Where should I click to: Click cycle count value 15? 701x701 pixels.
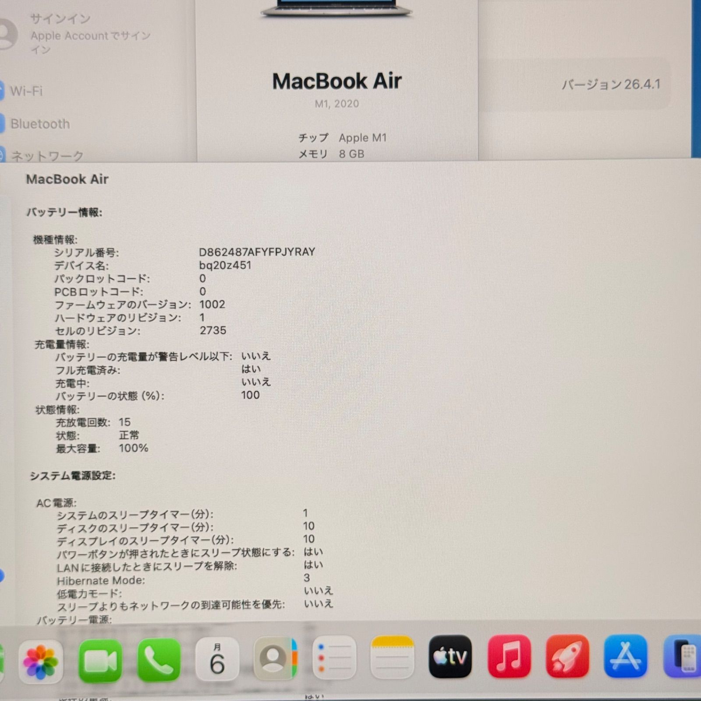(x=124, y=422)
